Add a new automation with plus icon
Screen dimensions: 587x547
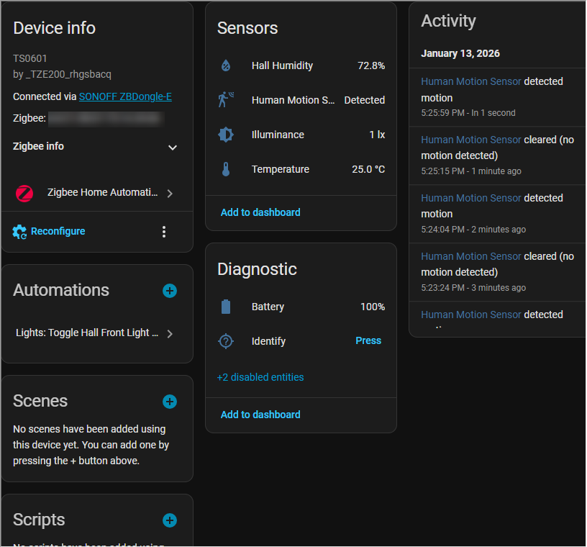click(170, 291)
